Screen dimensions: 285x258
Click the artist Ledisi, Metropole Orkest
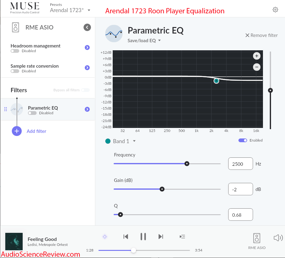[x=47, y=245]
